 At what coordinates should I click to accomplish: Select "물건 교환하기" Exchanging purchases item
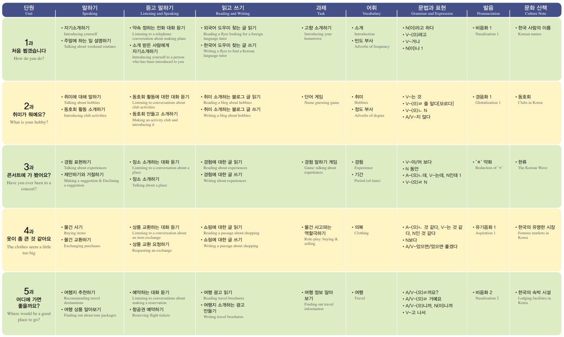tap(77, 240)
